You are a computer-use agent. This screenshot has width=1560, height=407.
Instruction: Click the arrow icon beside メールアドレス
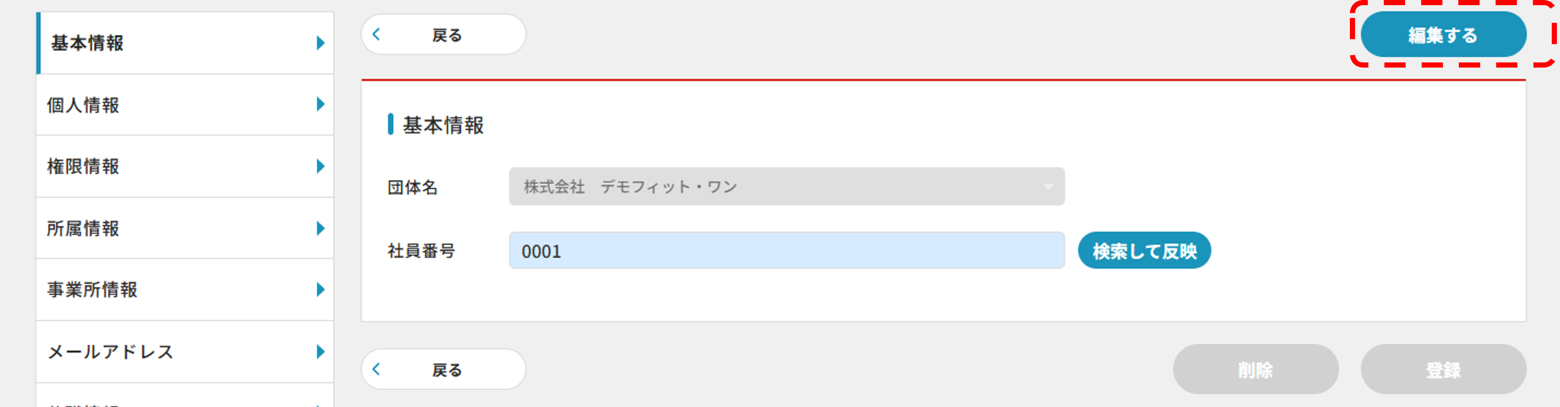pos(321,352)
